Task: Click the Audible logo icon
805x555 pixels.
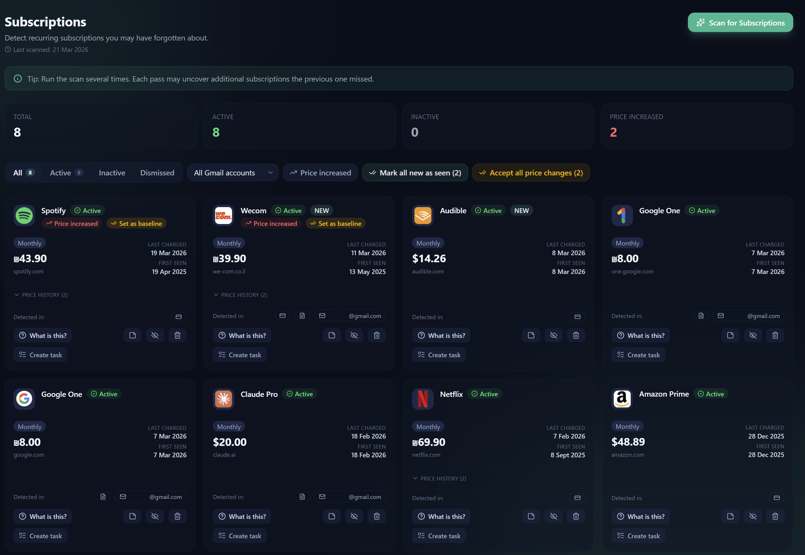Action: [423, 216]
